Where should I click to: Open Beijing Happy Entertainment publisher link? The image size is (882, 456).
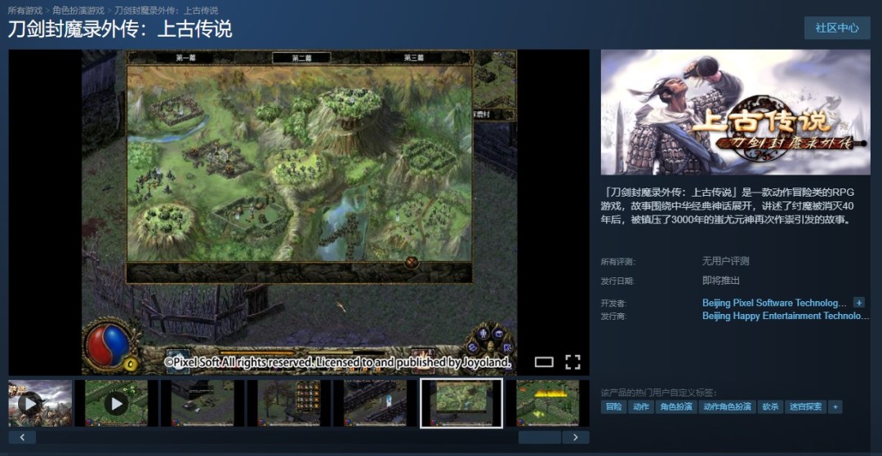click(x=785, y=316)
